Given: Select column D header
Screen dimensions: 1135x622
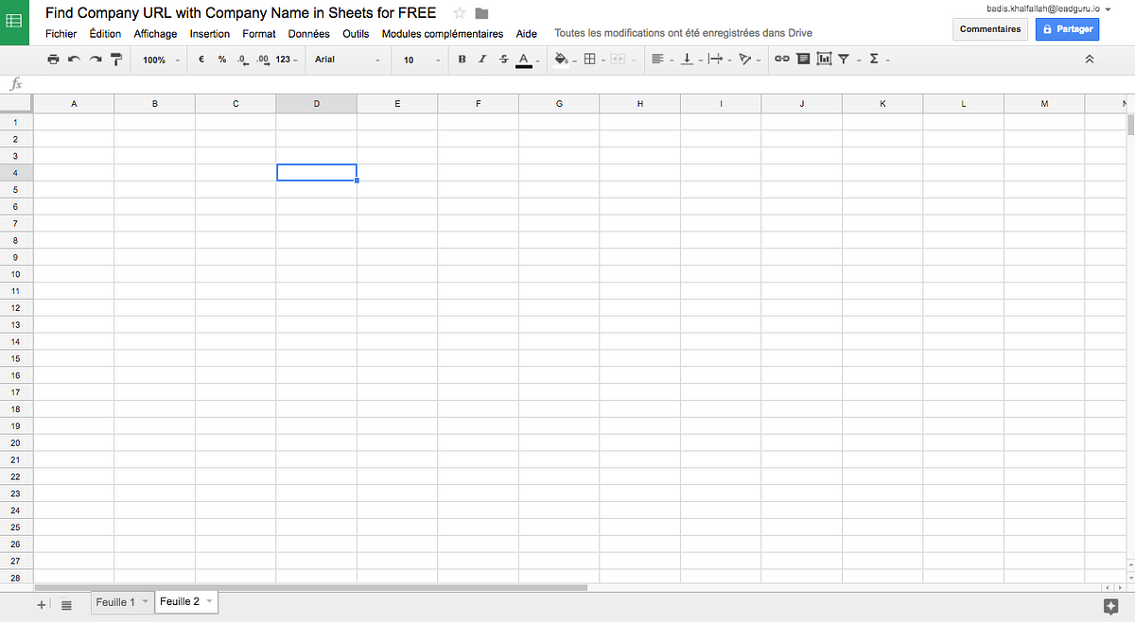Looking at the screenshot, I should (316, 104).
